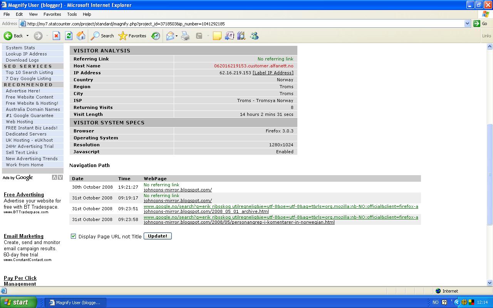The height and width of the screenshot is (308, 493).
Task: Open the Australia Domain Names link
Action: [33, 109]
